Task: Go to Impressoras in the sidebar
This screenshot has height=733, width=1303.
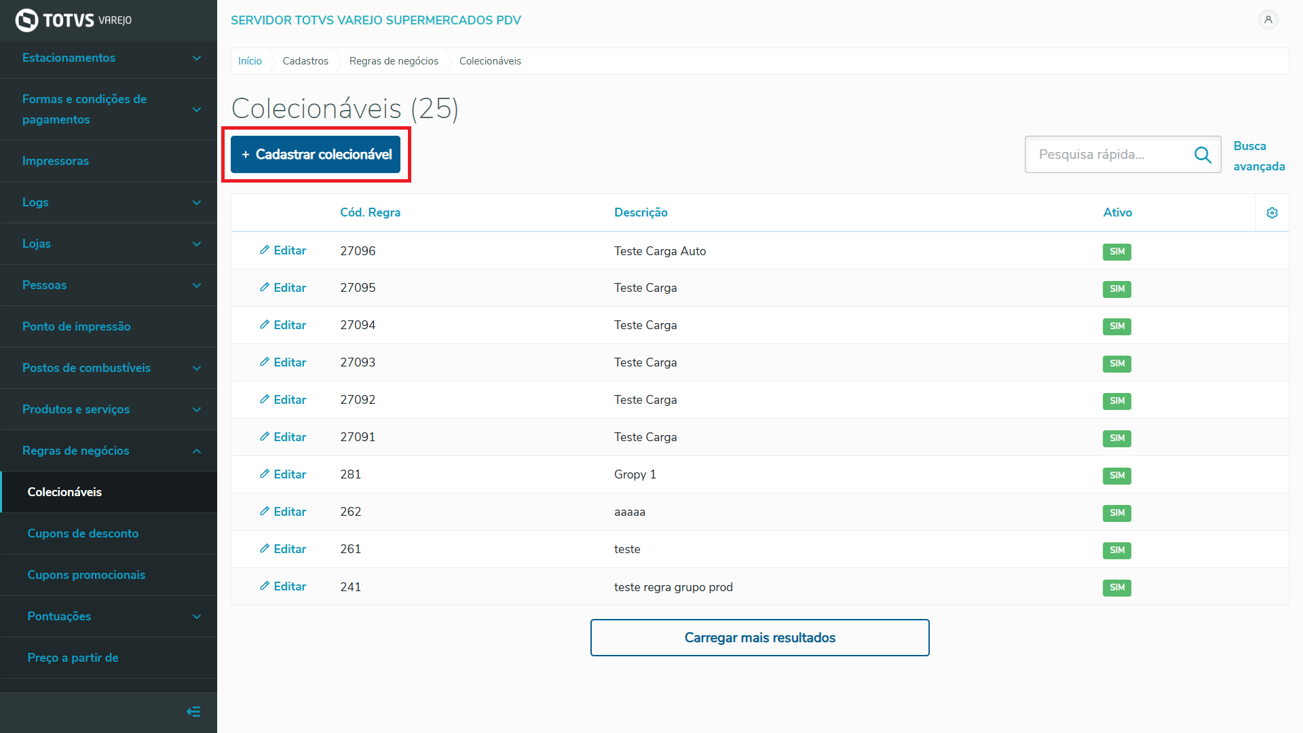Action: click(x=56, y=161)
